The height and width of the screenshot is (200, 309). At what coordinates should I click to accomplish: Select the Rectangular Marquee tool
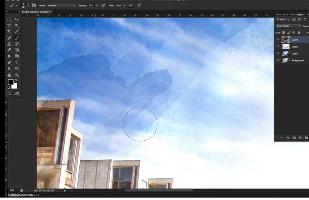[x=9, y=20]
